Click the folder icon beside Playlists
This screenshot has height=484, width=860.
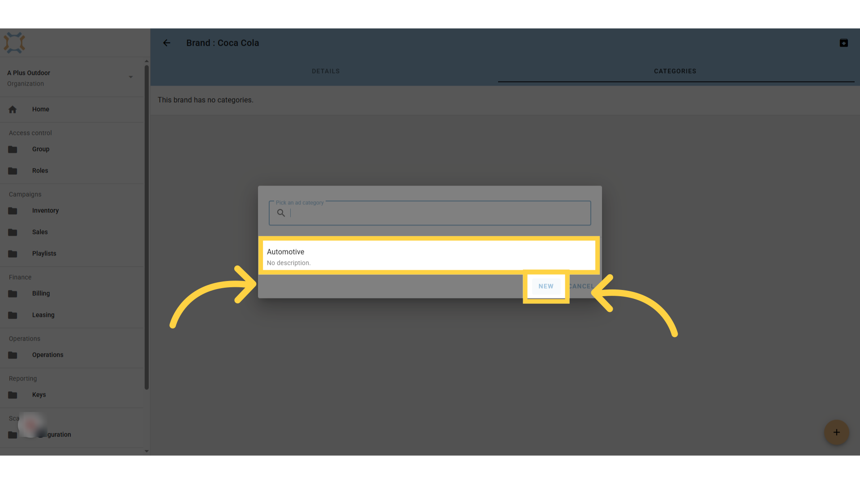[x=13, y=254]
